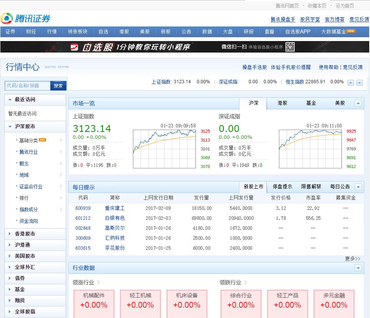Switch to the 港股 market tab
370x318 pixels.
(282, 103)
